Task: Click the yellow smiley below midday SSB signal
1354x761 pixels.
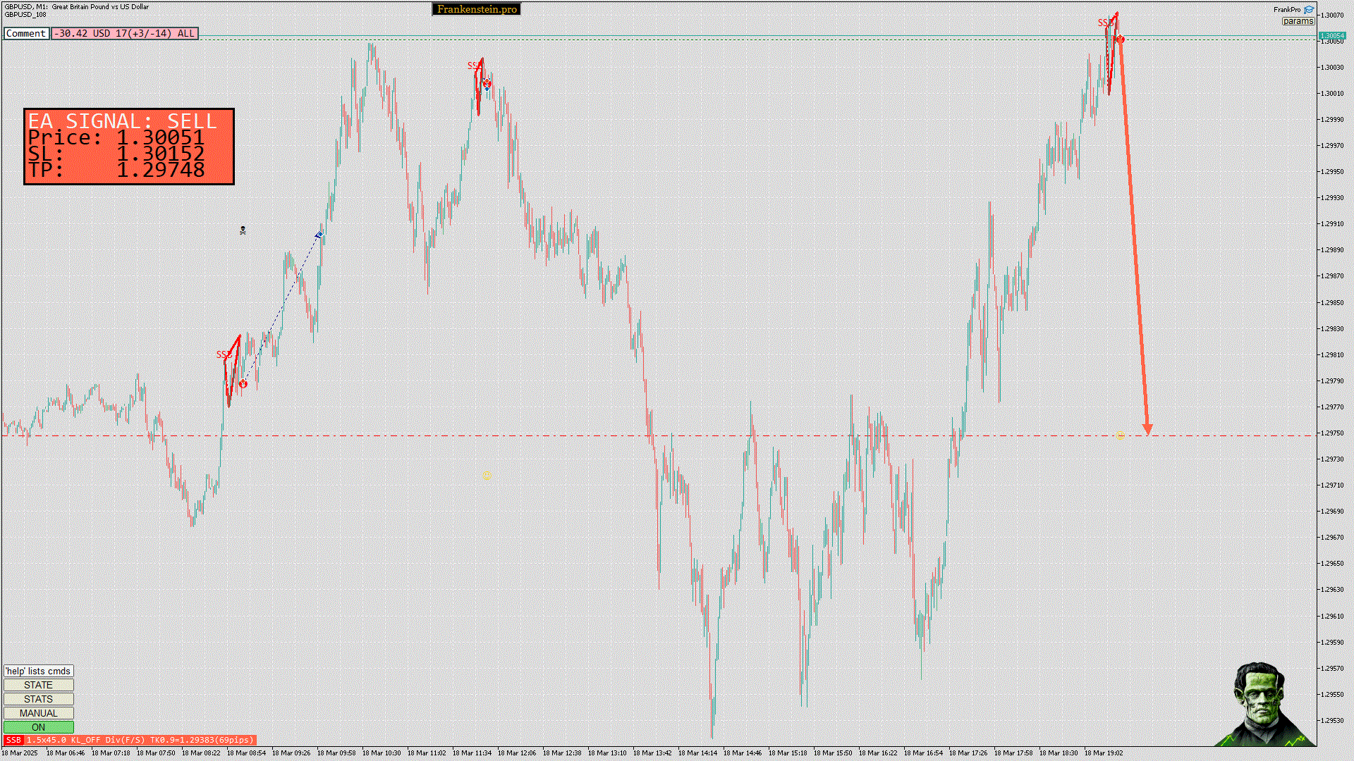Action: coord(487,476)
